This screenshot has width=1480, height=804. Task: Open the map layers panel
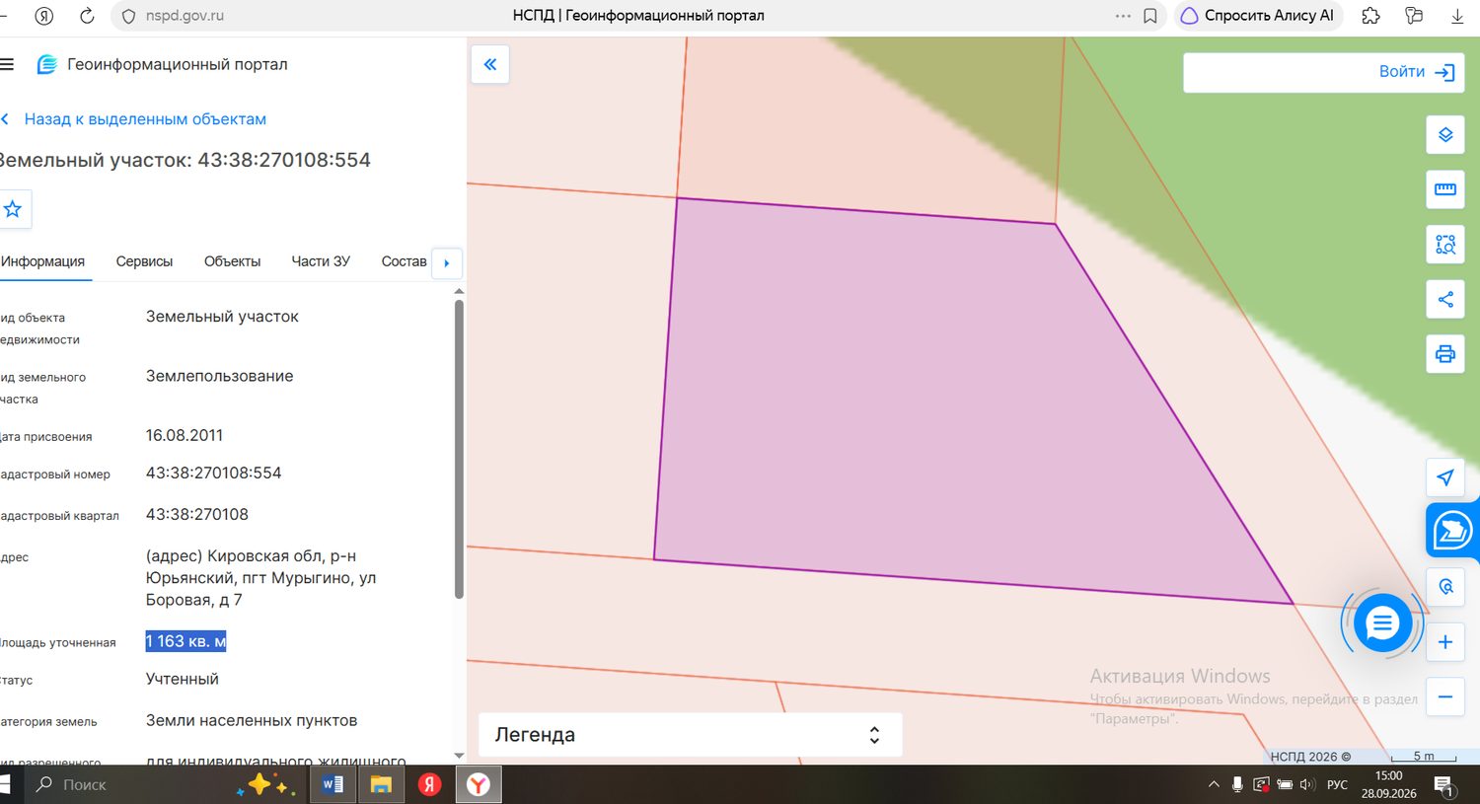coord(1445,135)
